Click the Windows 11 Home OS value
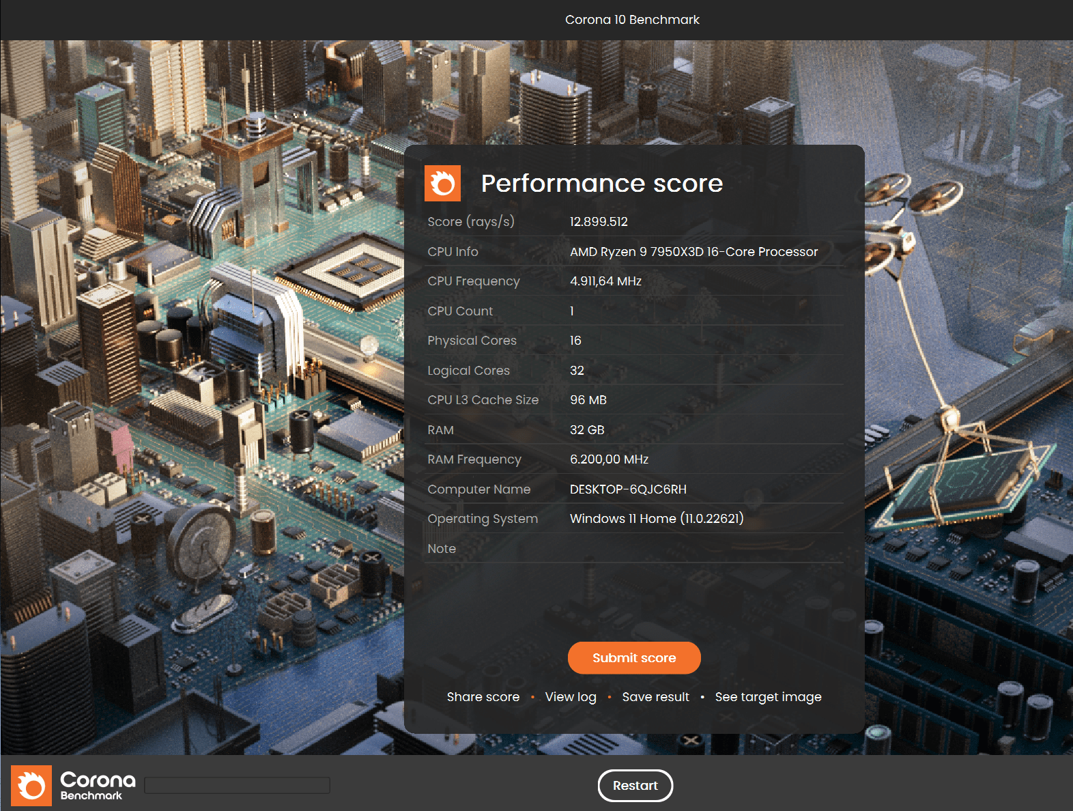 (657, 519)
